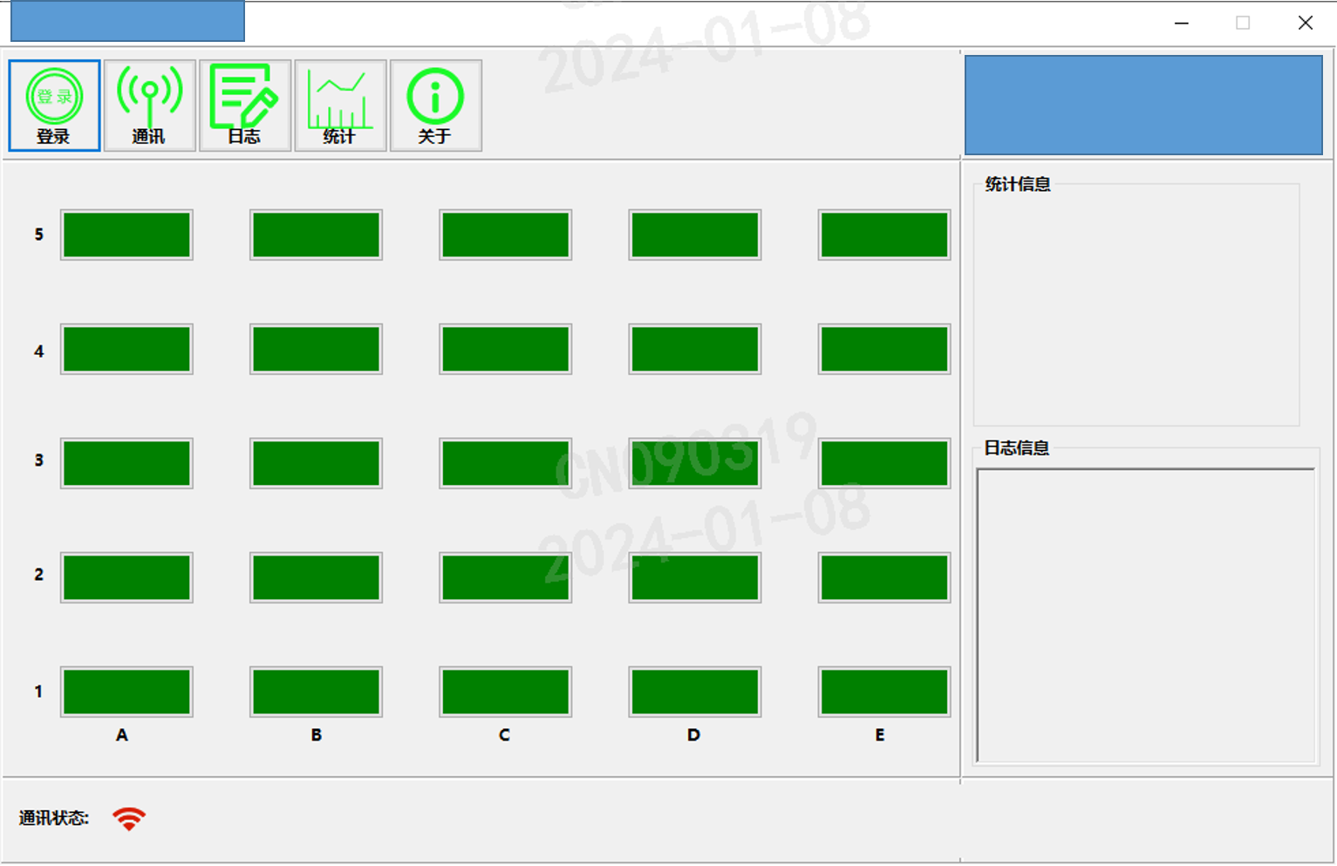This screenshot has height=866, width=1337.
Task: Select green cell at column B row 5
Action: pyautogui.click(x=316, y=235)
